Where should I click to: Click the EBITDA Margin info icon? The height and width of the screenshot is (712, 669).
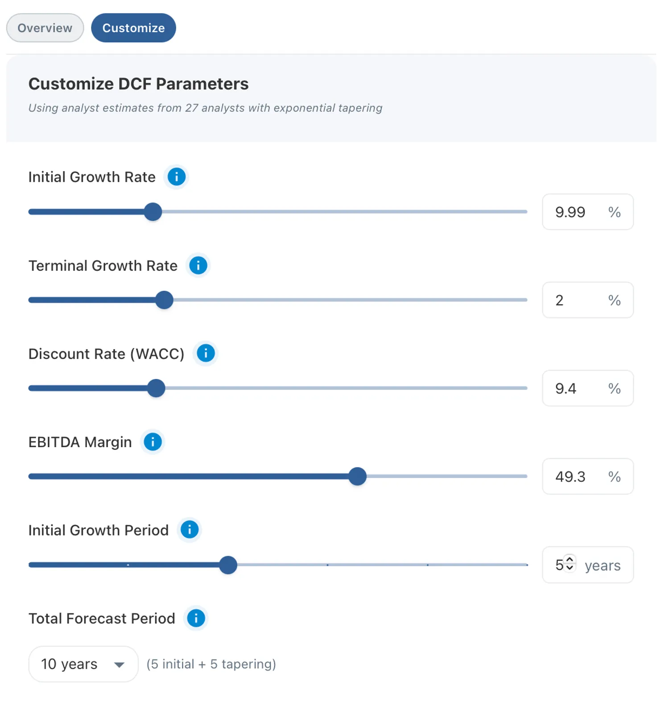pyautogui.click(x=153, y=442)
